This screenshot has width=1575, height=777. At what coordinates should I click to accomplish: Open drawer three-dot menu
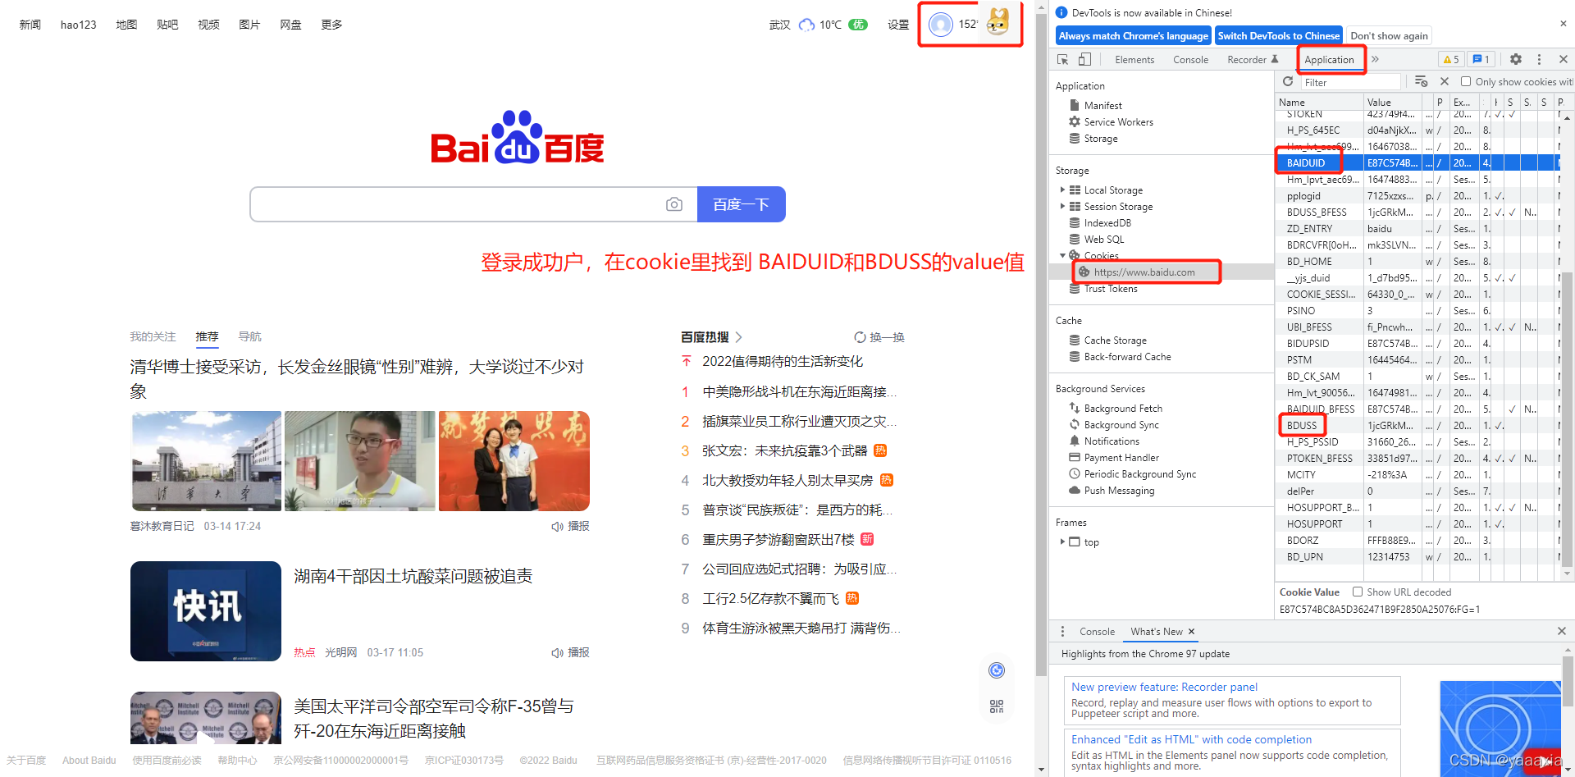(1062, 631)
